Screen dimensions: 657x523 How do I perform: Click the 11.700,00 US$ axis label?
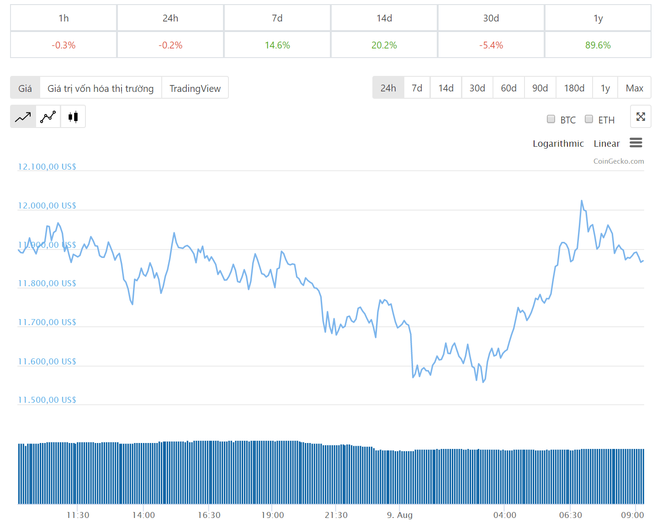(47, 322)
